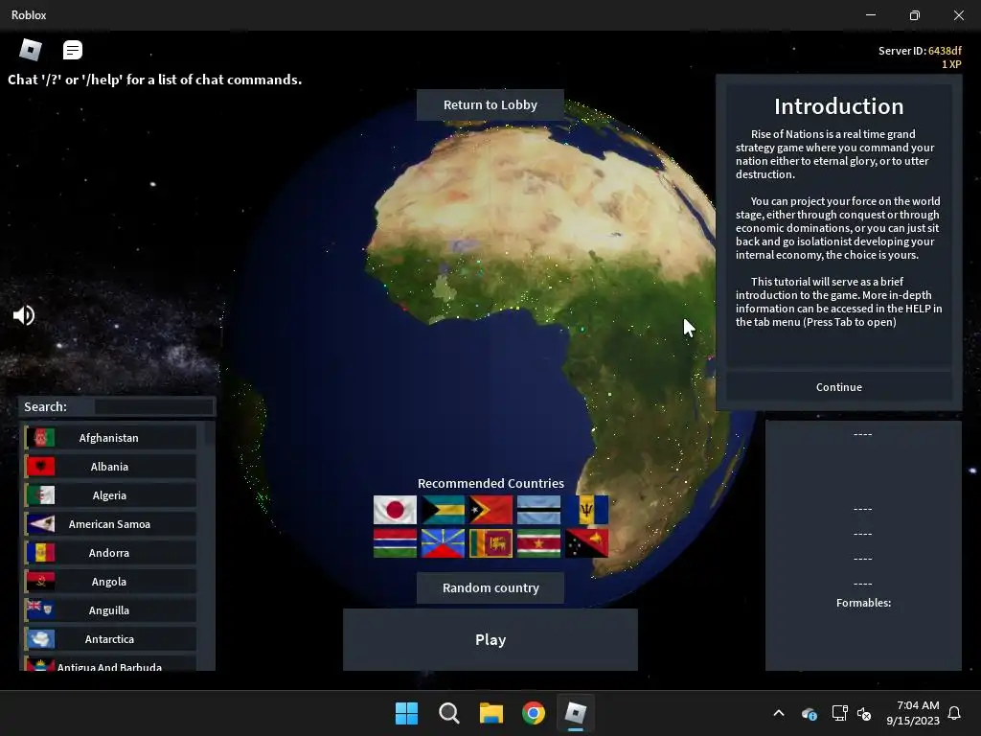The image size is (981, 736).
Task: Select the Bahamas flag in Recommended Countries
Action: [443, 510]
